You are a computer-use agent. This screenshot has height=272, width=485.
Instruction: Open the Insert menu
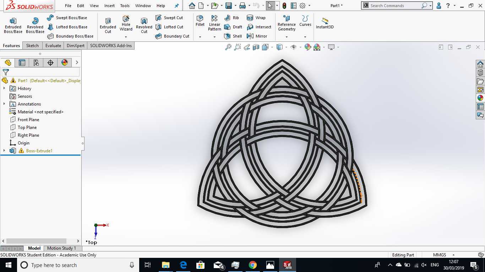(x=109, y=6)
